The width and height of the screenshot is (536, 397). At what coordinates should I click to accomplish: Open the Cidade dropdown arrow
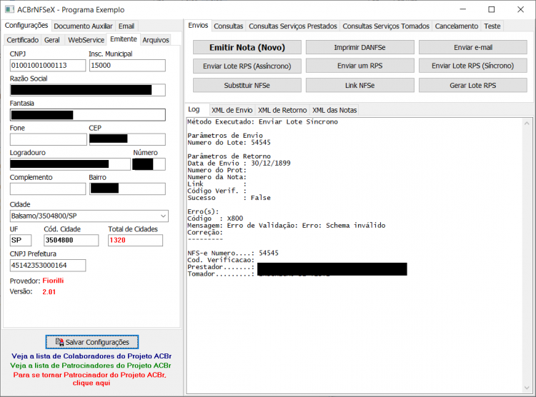click(163, 216)
